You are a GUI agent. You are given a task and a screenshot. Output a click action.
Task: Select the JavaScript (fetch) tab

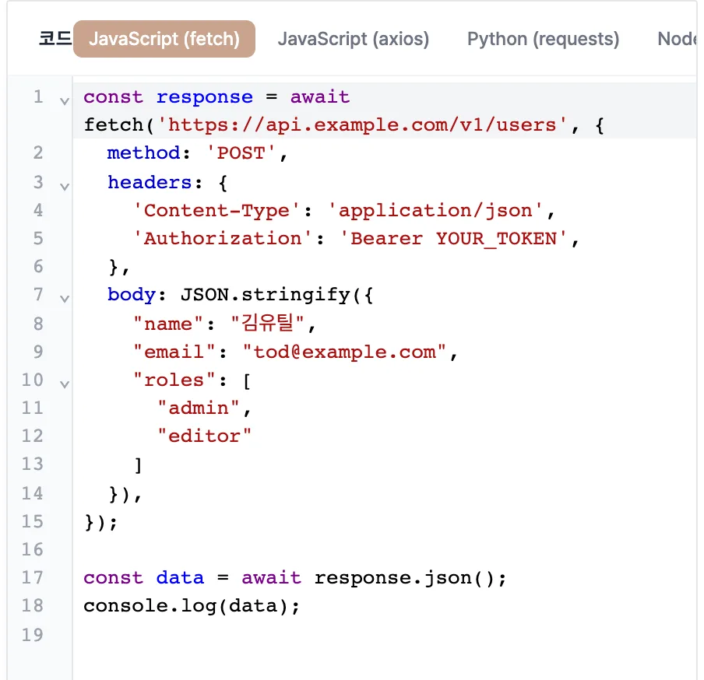click(164, 39)
